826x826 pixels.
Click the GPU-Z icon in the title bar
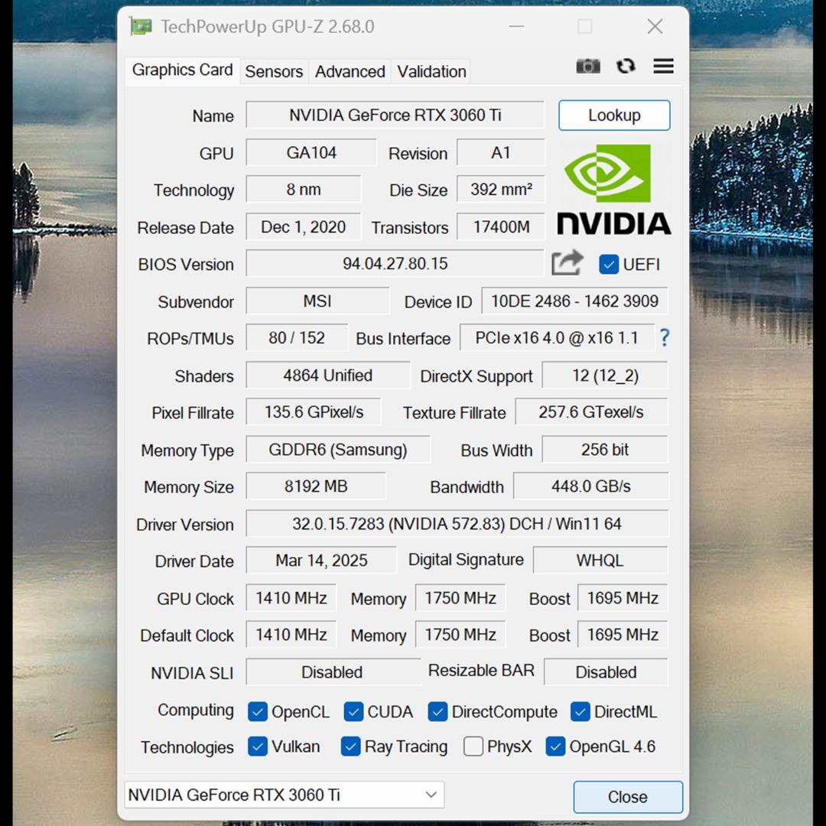pos(141,26)
